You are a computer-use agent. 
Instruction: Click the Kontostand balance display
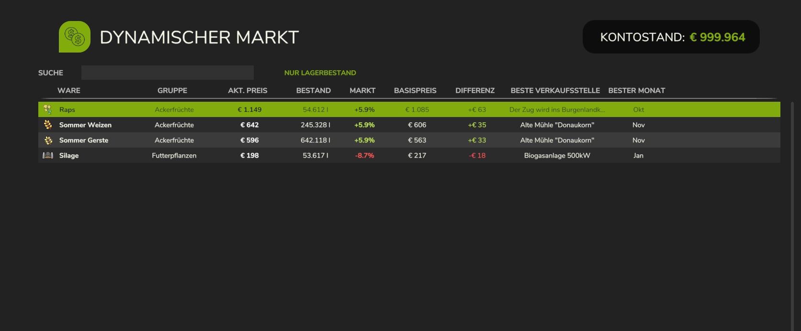tap(671, 37)
